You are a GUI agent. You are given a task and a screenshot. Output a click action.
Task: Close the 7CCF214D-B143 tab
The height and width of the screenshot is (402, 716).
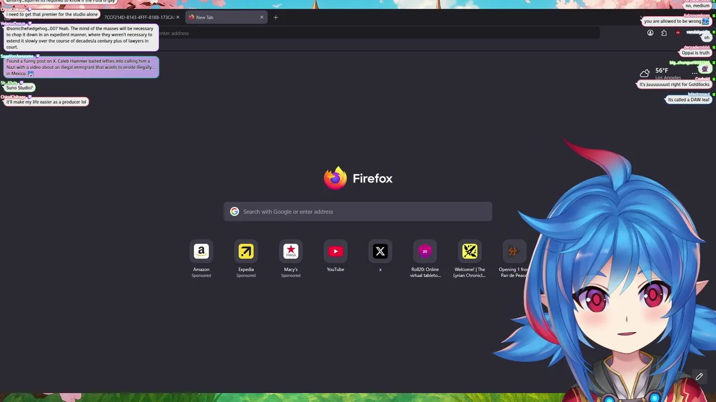(178, 17)
